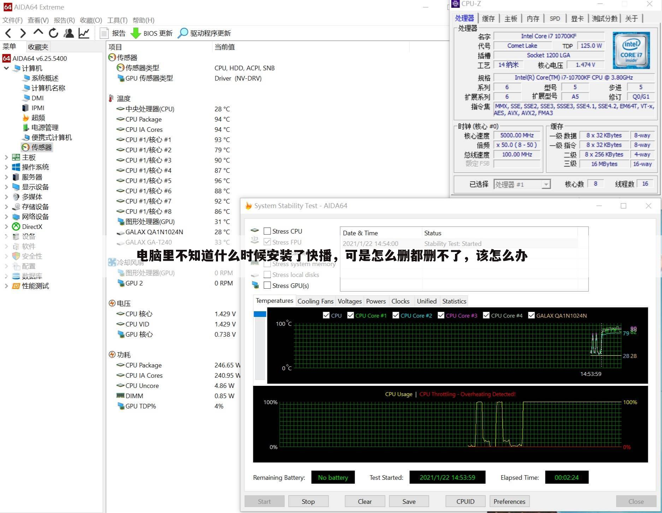Open the user icon in AIDA64 toolbar
662x513 pixels.
coord(69,33)
